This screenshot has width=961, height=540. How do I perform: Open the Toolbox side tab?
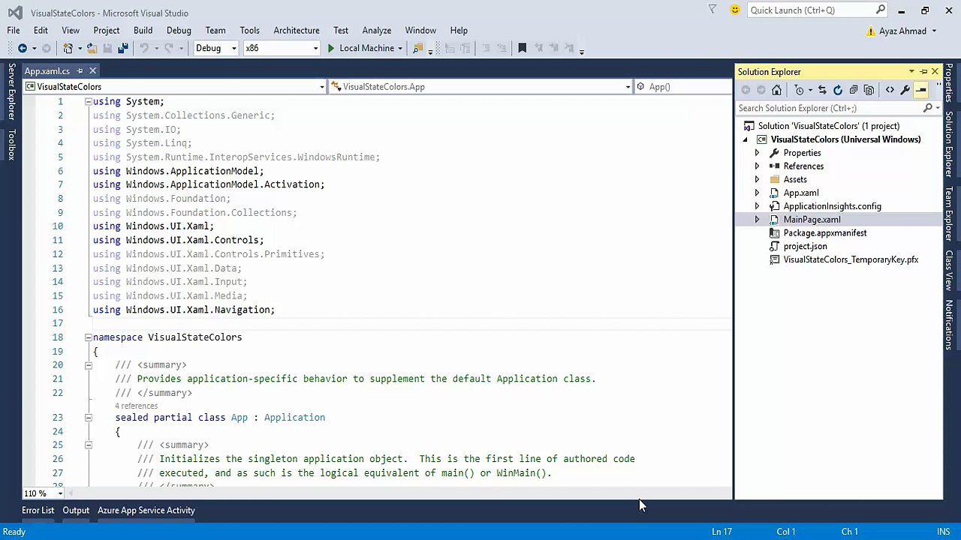11,145
